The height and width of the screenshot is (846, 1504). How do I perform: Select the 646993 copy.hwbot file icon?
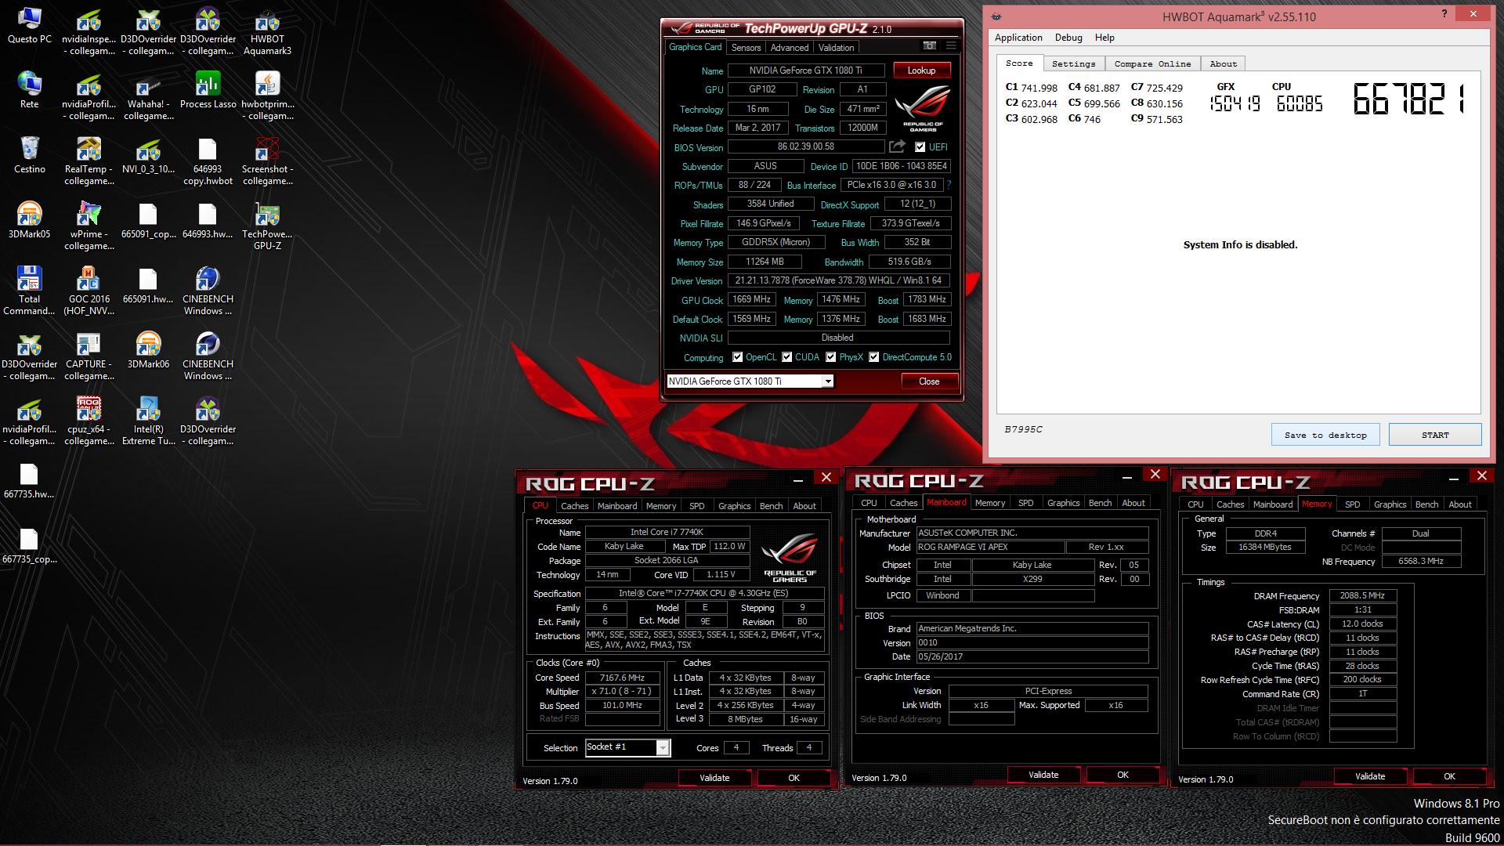[x=208, y=161]
